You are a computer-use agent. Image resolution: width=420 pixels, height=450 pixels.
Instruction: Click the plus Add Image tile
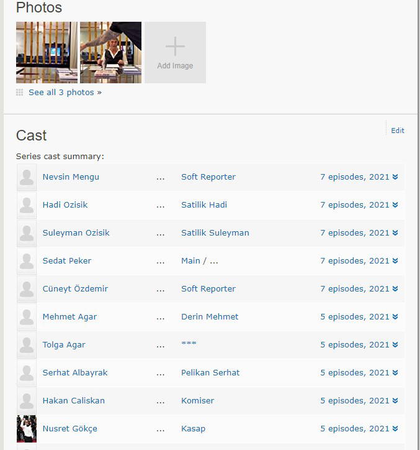(x=175, y=53)
